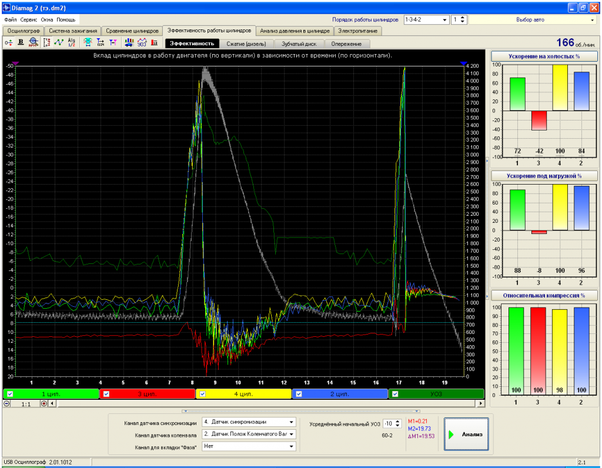Click the Анализ button

click(466, 434)
